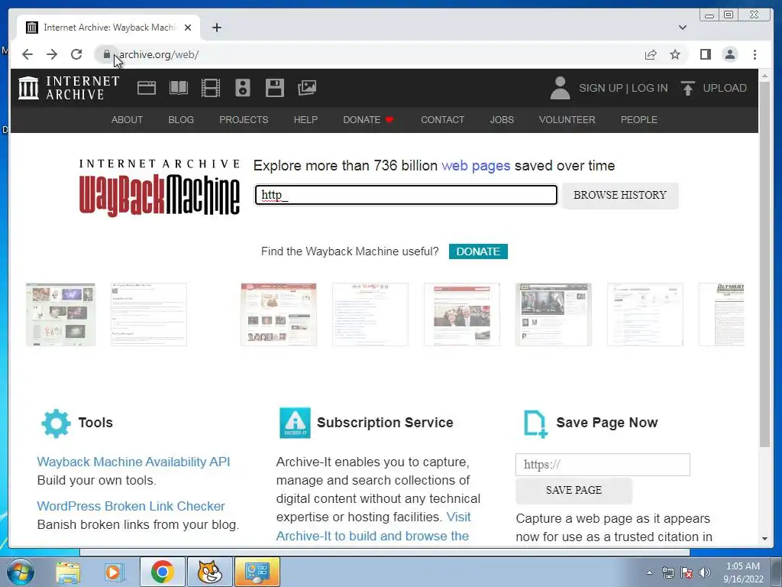Click the SAVE PAGE button
This screenshot has height=587, width=782.
tap(574, 490)
